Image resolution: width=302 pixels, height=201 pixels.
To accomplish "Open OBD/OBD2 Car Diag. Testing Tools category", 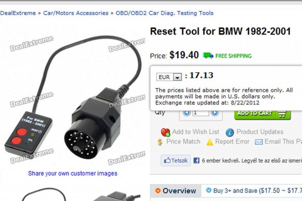I will pyautogui.click(x=164, y=13).
